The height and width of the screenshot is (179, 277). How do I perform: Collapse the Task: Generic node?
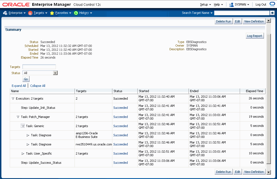[23, 126]
